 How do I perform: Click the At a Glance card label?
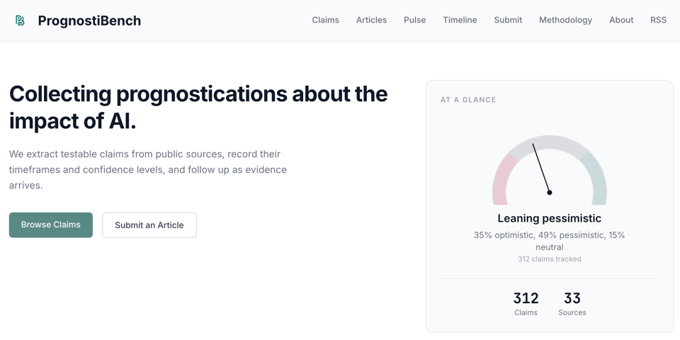point(468,100)
